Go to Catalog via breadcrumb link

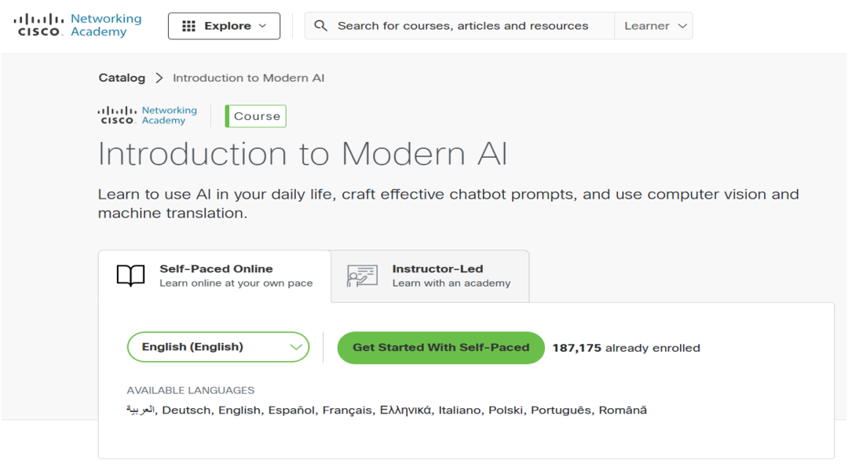pyautogui.click(x=122, y=78)
